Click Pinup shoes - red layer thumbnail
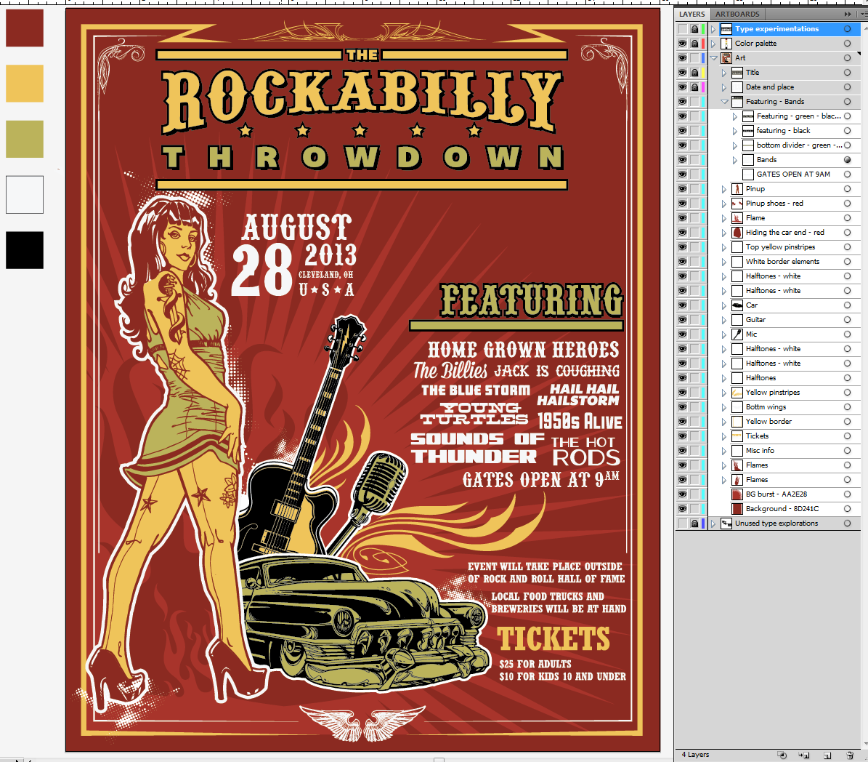Screen dimensions: 868x762 coord(737,204)
